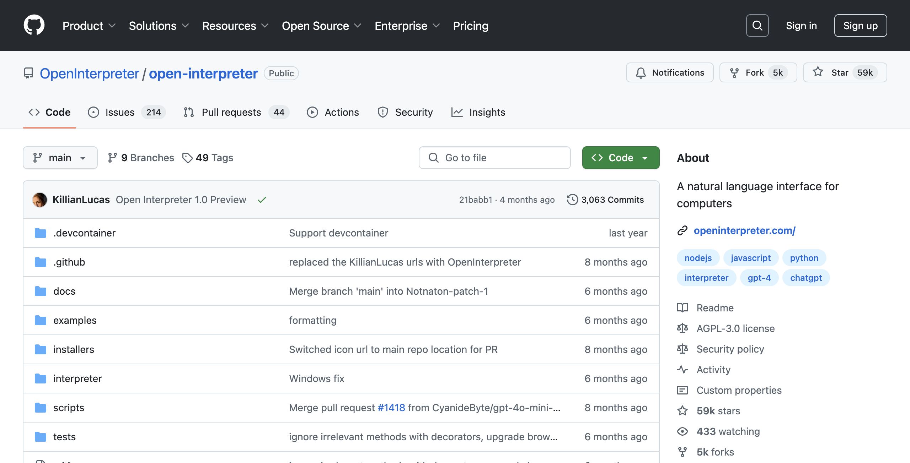This screenshot has height=463, width=910.
Task: Expand the main branch selector
Action: tap(60, 158)
